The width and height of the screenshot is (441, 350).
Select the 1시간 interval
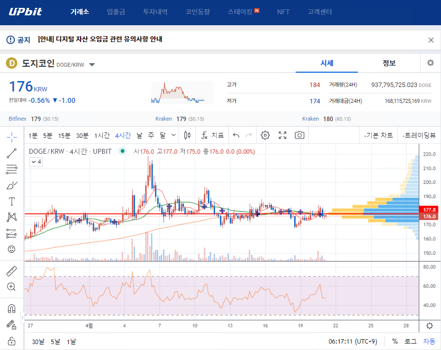pos(102,135)
